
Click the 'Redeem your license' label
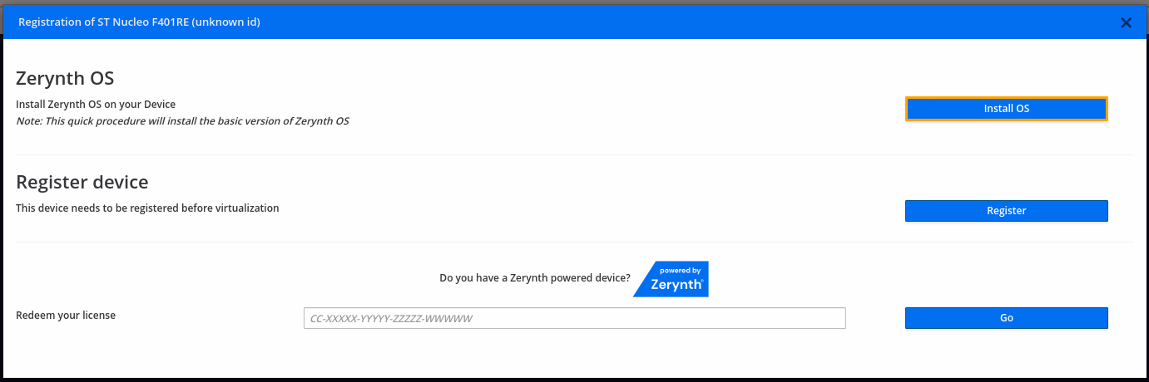coord(66,316)
